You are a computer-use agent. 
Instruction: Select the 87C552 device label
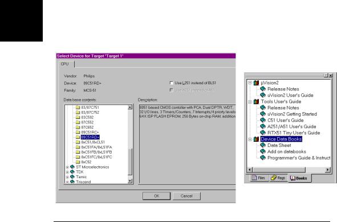(x=87, y=122)
